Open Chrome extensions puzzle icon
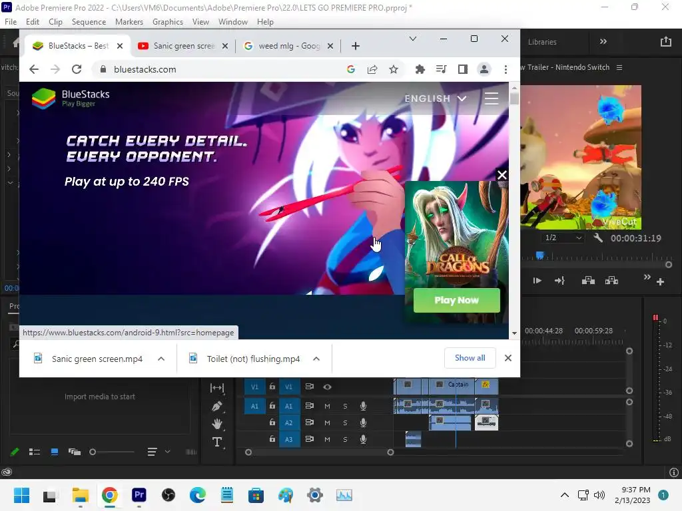Viewport: 682px width, 511px height. [x=420, y=69]
